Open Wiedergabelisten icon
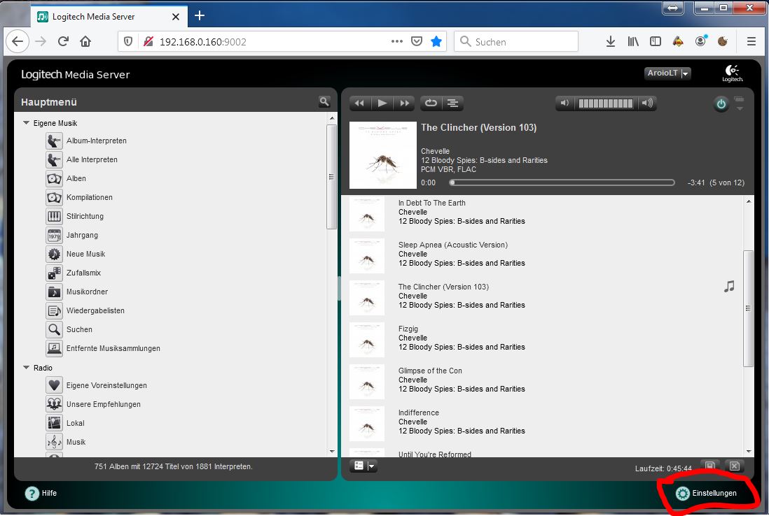This screenshot has width=769, height=516. [x=54, y=311]
